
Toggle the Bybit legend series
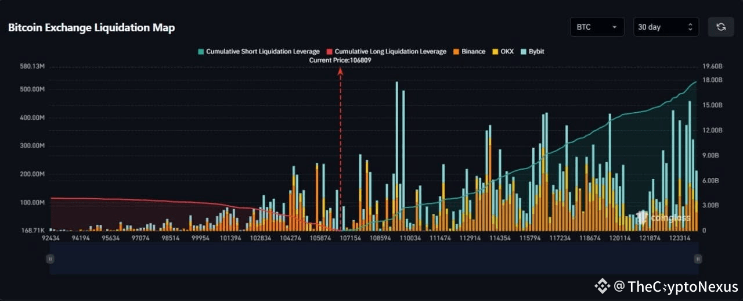(532, 52)
